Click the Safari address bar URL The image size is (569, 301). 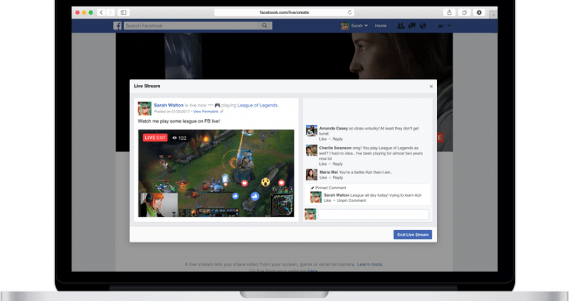pyautogui.click(x=284, y=12)
